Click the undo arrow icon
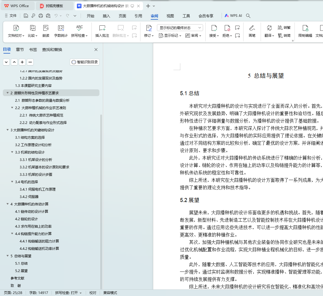This screenshot has height=296, width=323. (x=56, y=16)
